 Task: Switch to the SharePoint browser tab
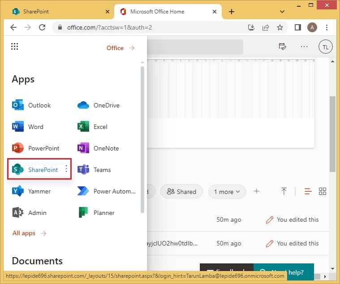coord(59,12)
